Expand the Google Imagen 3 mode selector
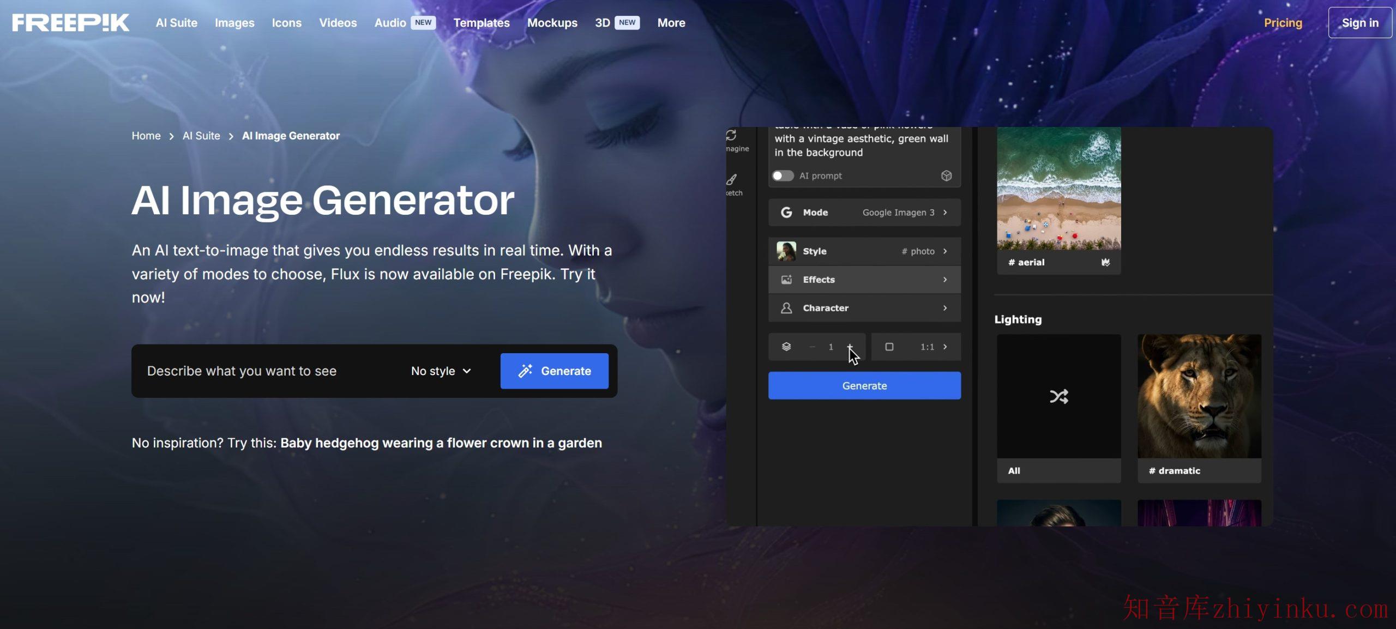Viewport: 1396px width, 629px height. (x=945, y=212)
